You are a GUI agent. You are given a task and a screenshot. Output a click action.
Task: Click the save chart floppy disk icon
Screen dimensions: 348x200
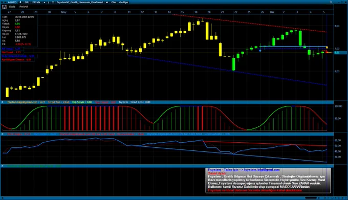(4, 7)
